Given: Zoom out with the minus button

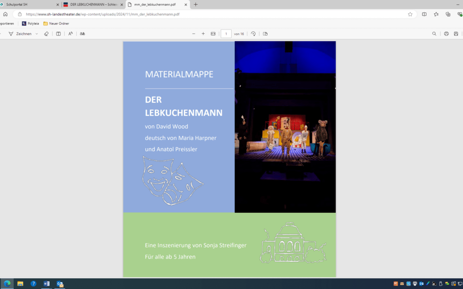Looking at the screenshot, I should point(194,34).
